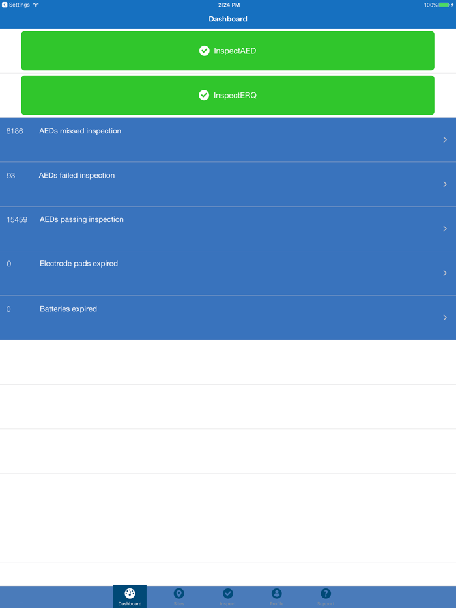Click the Wi-Fi status icon
456x608 pixels.
coord(36,5)
